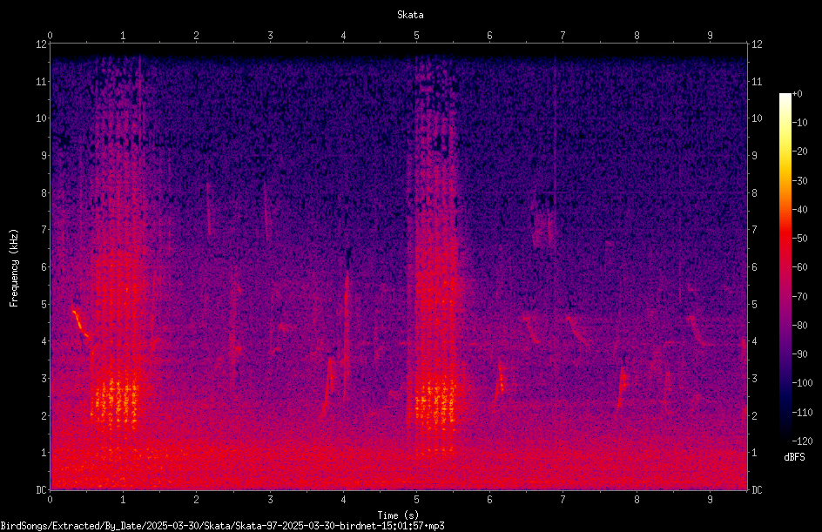Click the "2" tick on the left frequency axis
The width and height of the screenshot is (822, 532).
pyautogui.click(x=44, y=415)
